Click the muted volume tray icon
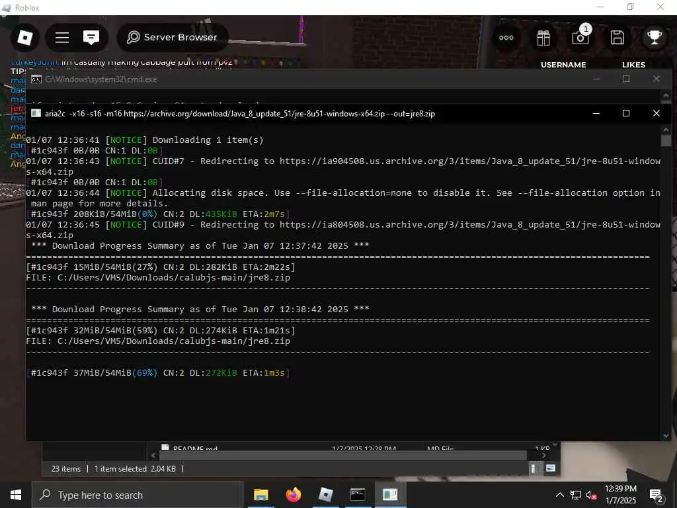This screenshot has width=677, height=508. click(x=590, y=495)
